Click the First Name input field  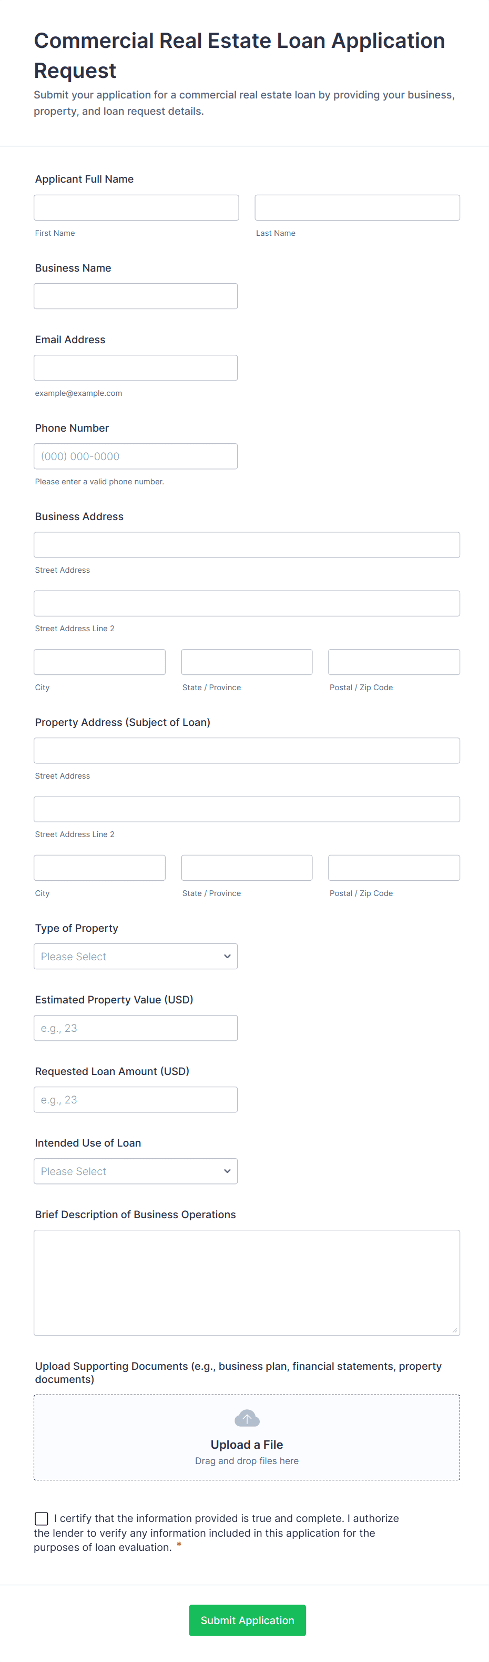(136, 208)
